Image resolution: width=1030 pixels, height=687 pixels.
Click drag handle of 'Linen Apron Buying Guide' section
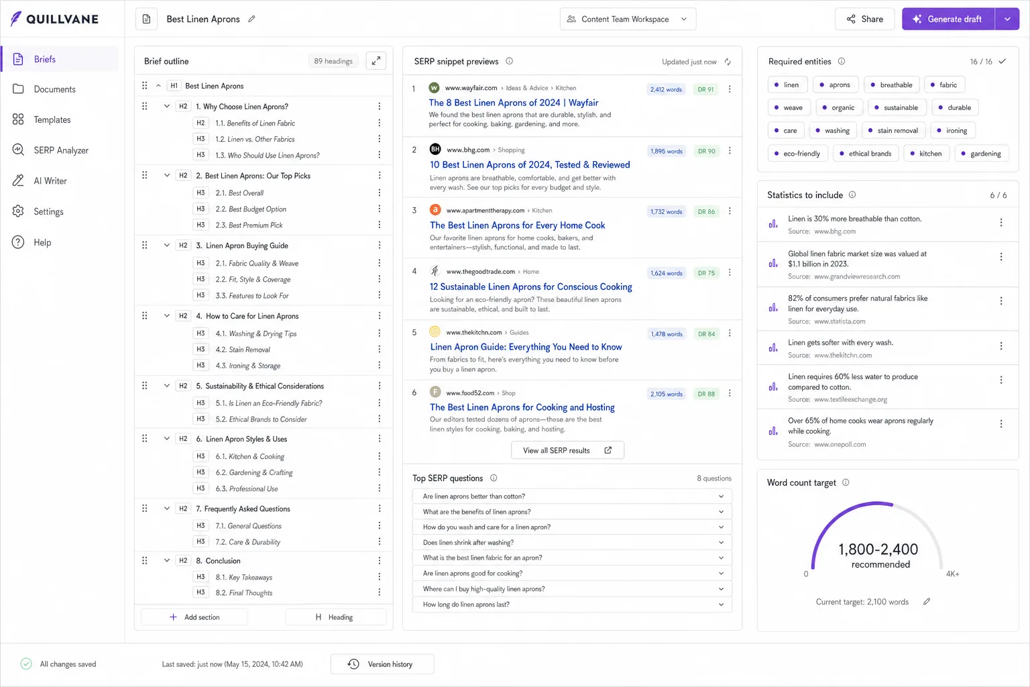point(145,246)
